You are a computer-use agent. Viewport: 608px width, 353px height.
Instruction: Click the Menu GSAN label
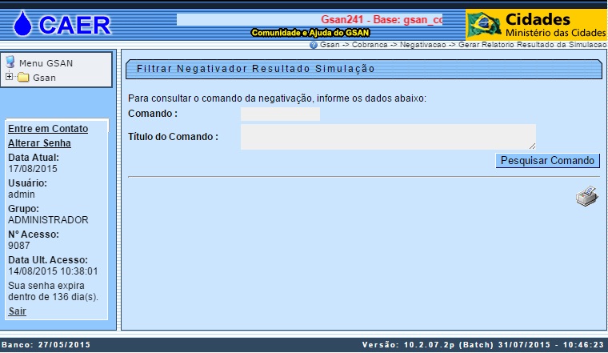pyautogui.click(x=46, y=63)
